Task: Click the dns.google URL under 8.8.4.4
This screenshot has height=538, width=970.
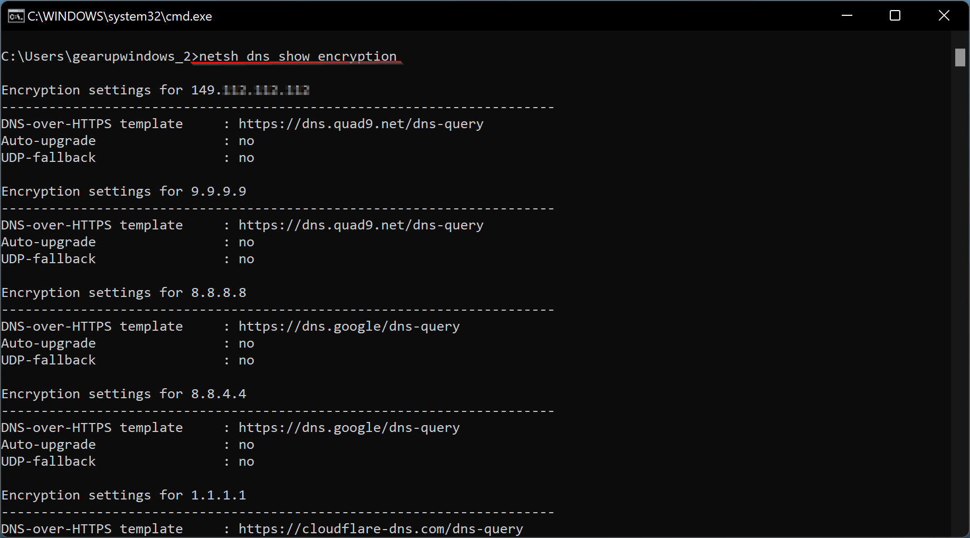Action: [349, 428]
